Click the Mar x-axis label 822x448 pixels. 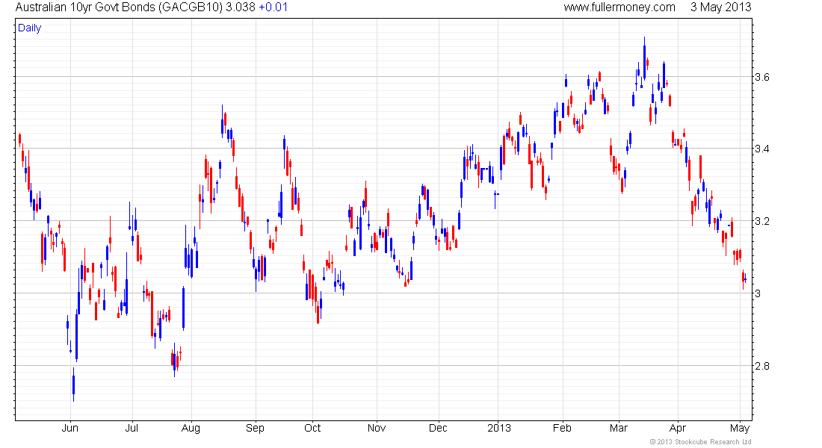pos(619,428)
